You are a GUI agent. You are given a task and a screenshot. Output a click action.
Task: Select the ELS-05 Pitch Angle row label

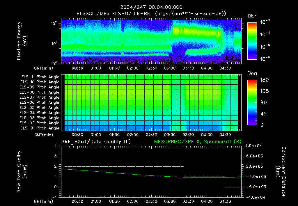[x=39, y=108]
